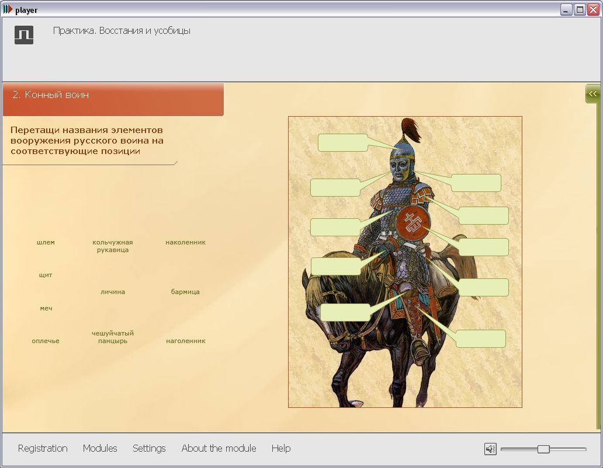The width and height of the screenshot is (603, 468).
Task: Click the player app icon in title bar
Action: (x=8, y=9)
